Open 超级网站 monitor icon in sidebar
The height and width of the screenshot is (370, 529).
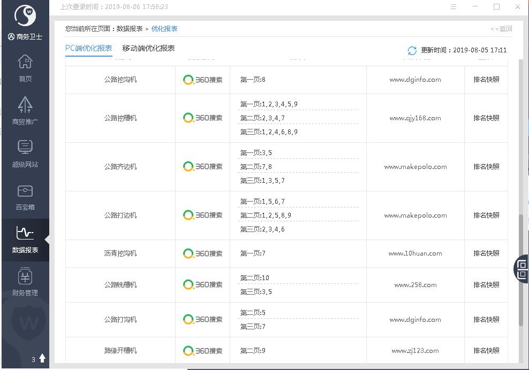click(25, 148)
